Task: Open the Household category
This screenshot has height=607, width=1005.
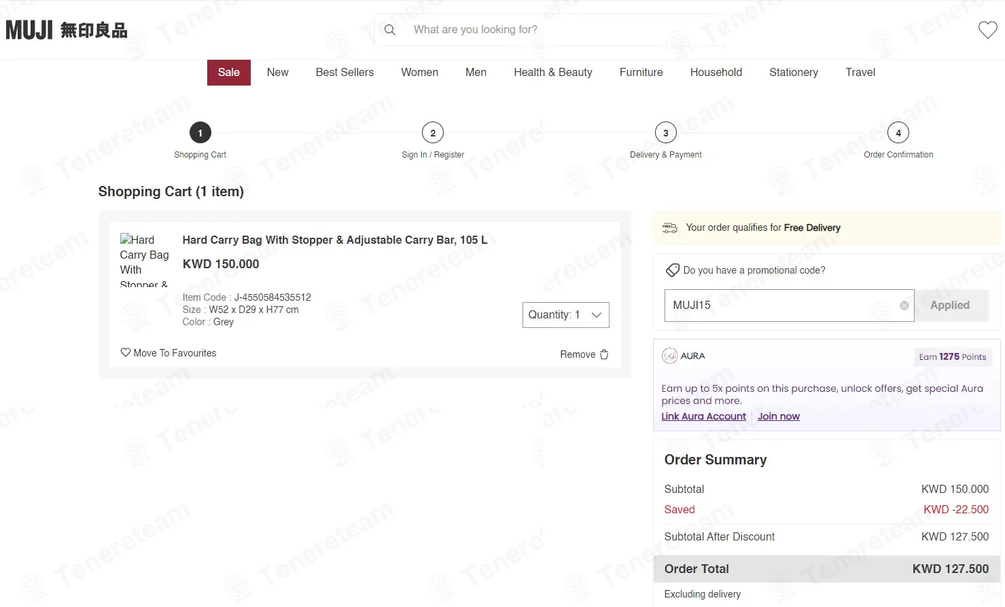Action: [716, 73]
